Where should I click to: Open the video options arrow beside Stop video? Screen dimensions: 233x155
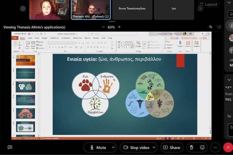154,147
